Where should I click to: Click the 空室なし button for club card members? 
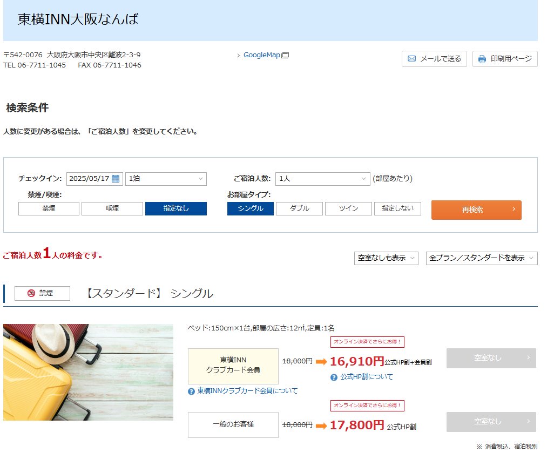(x=491, y=358)
